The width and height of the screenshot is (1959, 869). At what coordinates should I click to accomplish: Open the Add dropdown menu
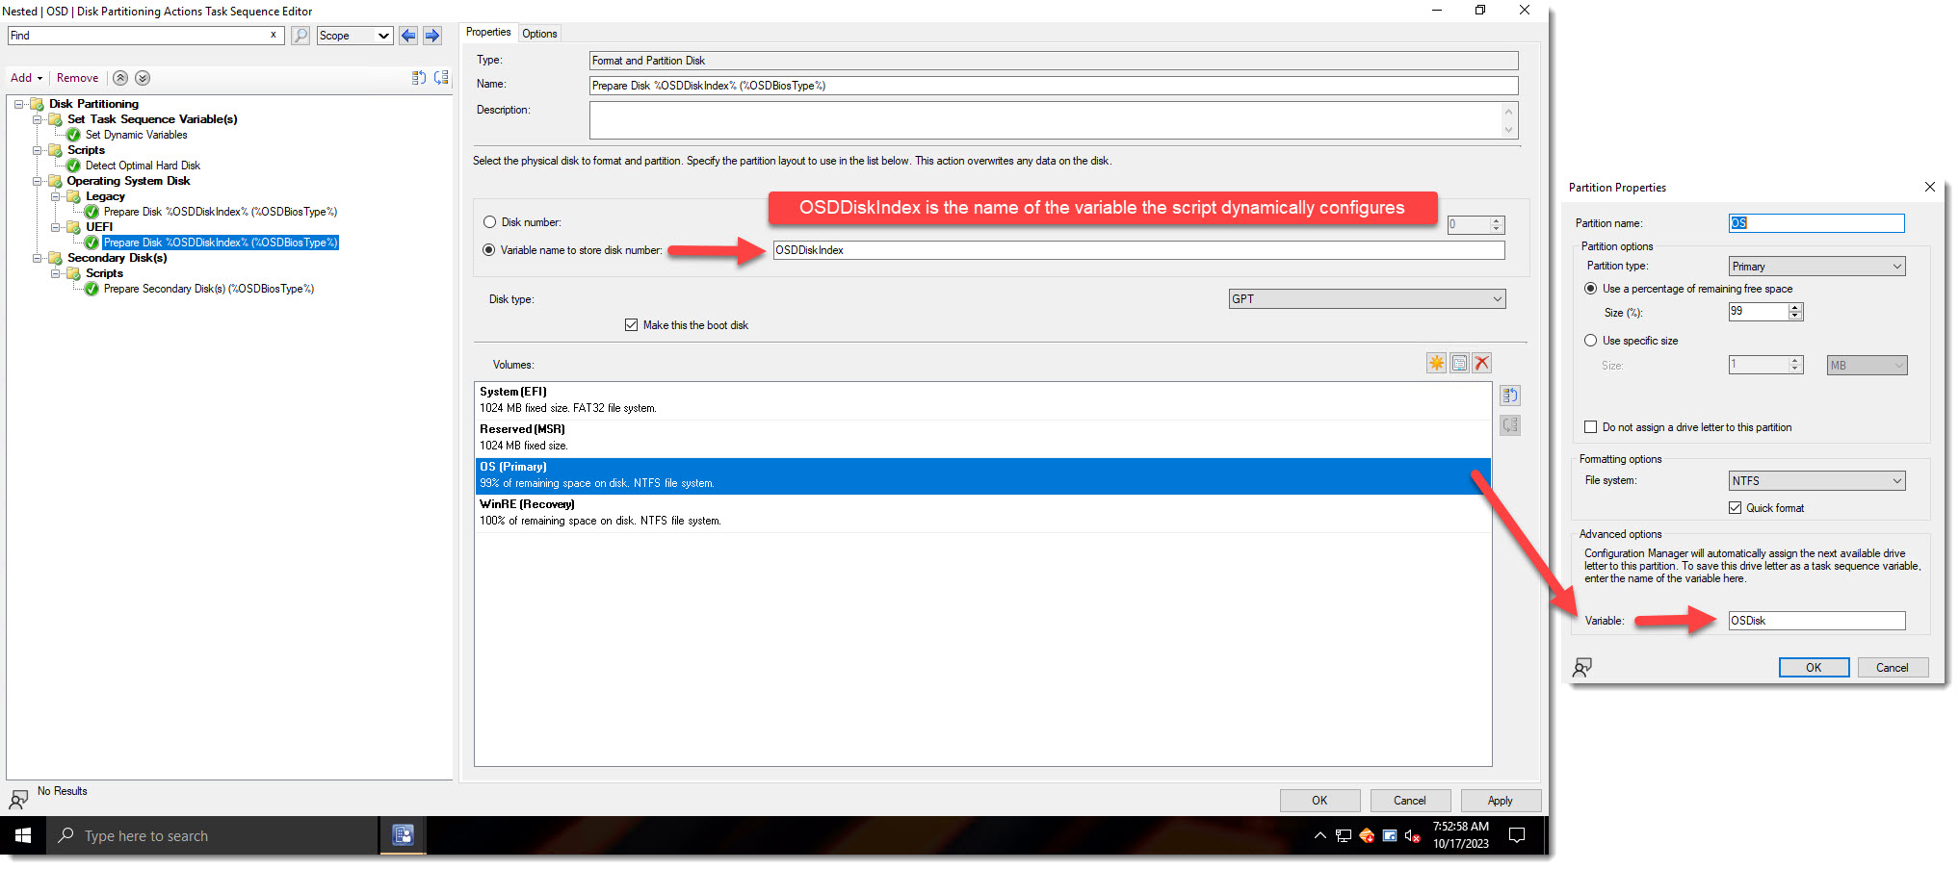pos(27,78)
